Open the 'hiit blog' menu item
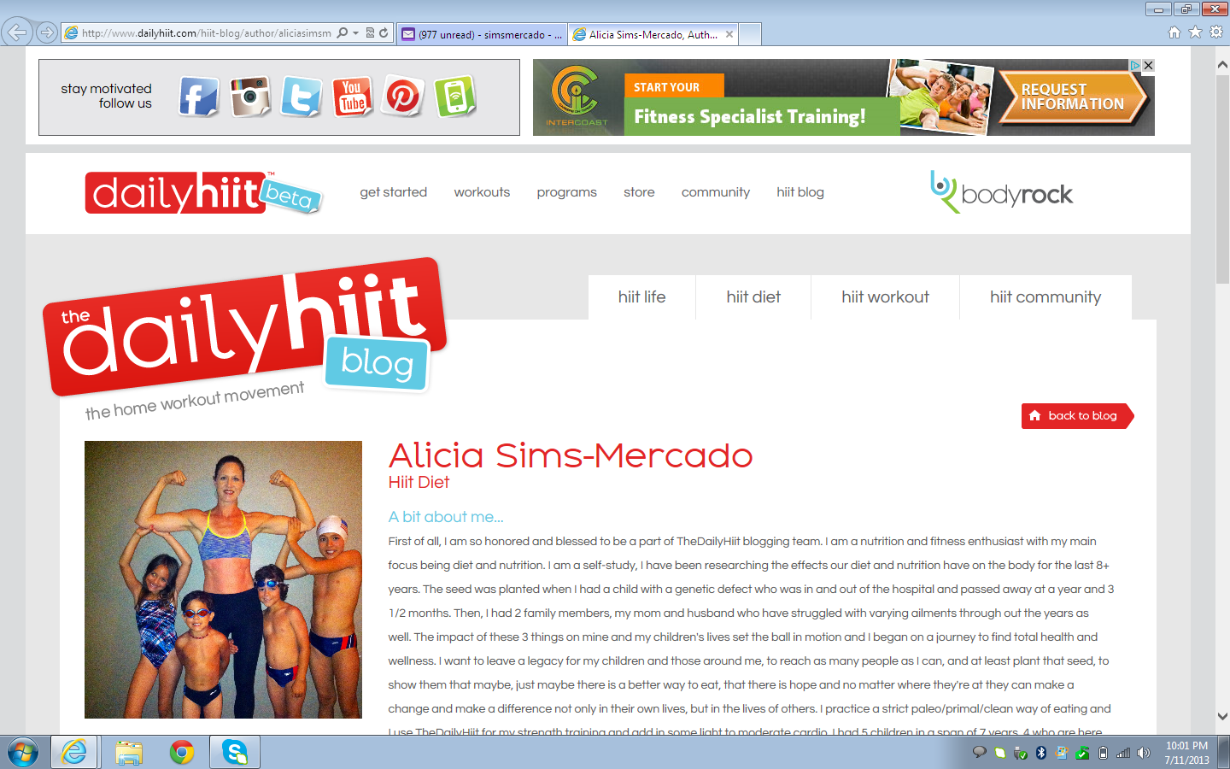 coord(800,192)
